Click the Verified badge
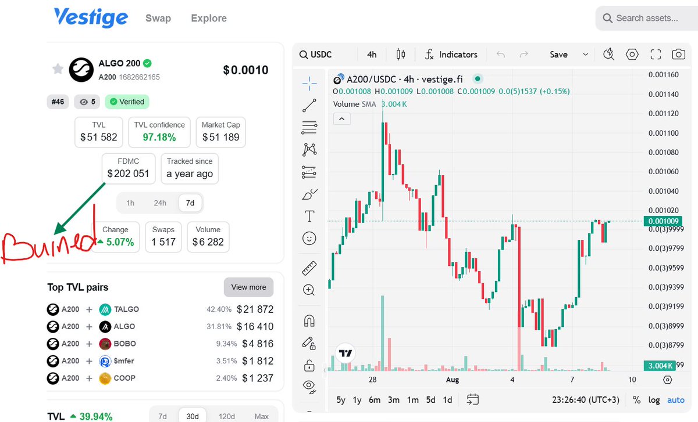Viewport: 698px width, 422px height. coord(127,102)
